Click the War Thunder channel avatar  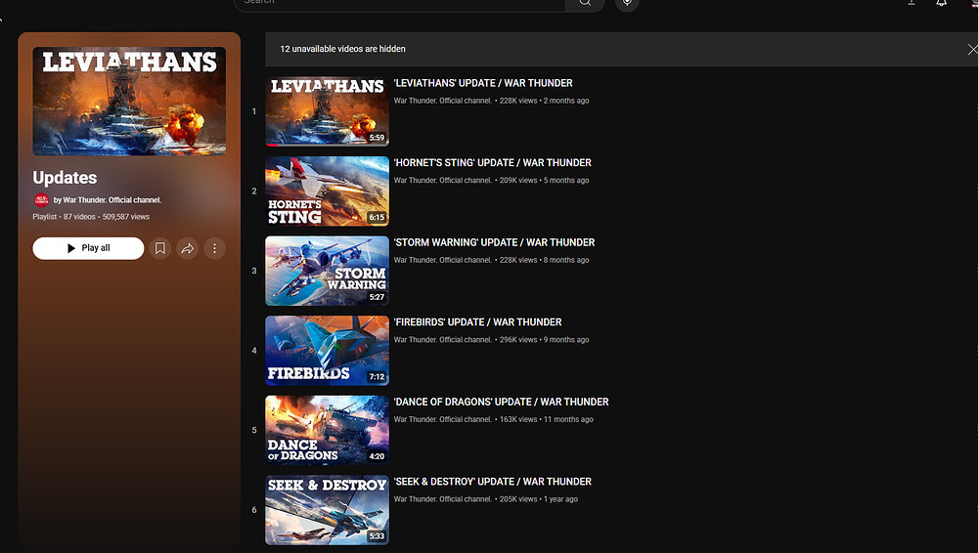[41, 200]
